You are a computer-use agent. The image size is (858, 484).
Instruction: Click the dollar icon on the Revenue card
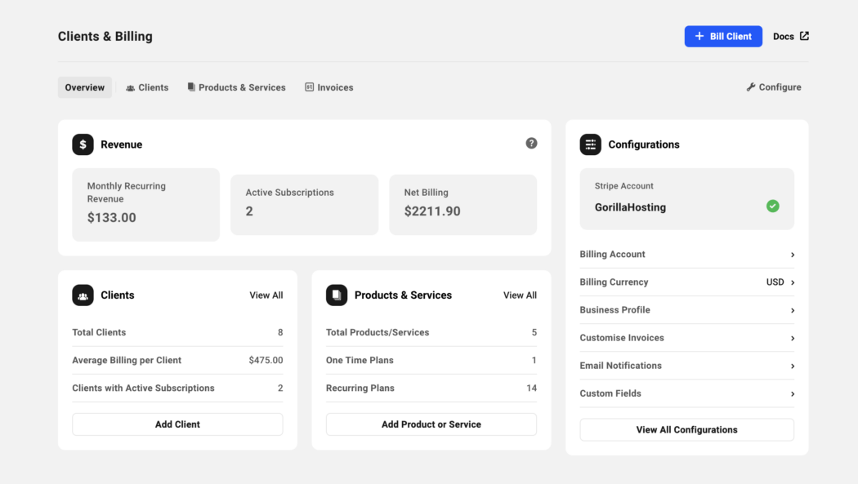pyautogui.click(x=83, y=144)
